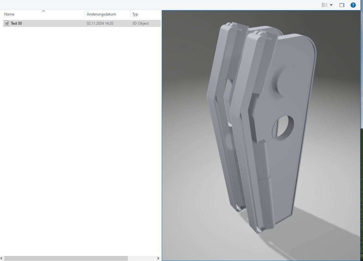Click the '3D Object' type cell
The width and height of the screenshot is (363, 261).
141,23
